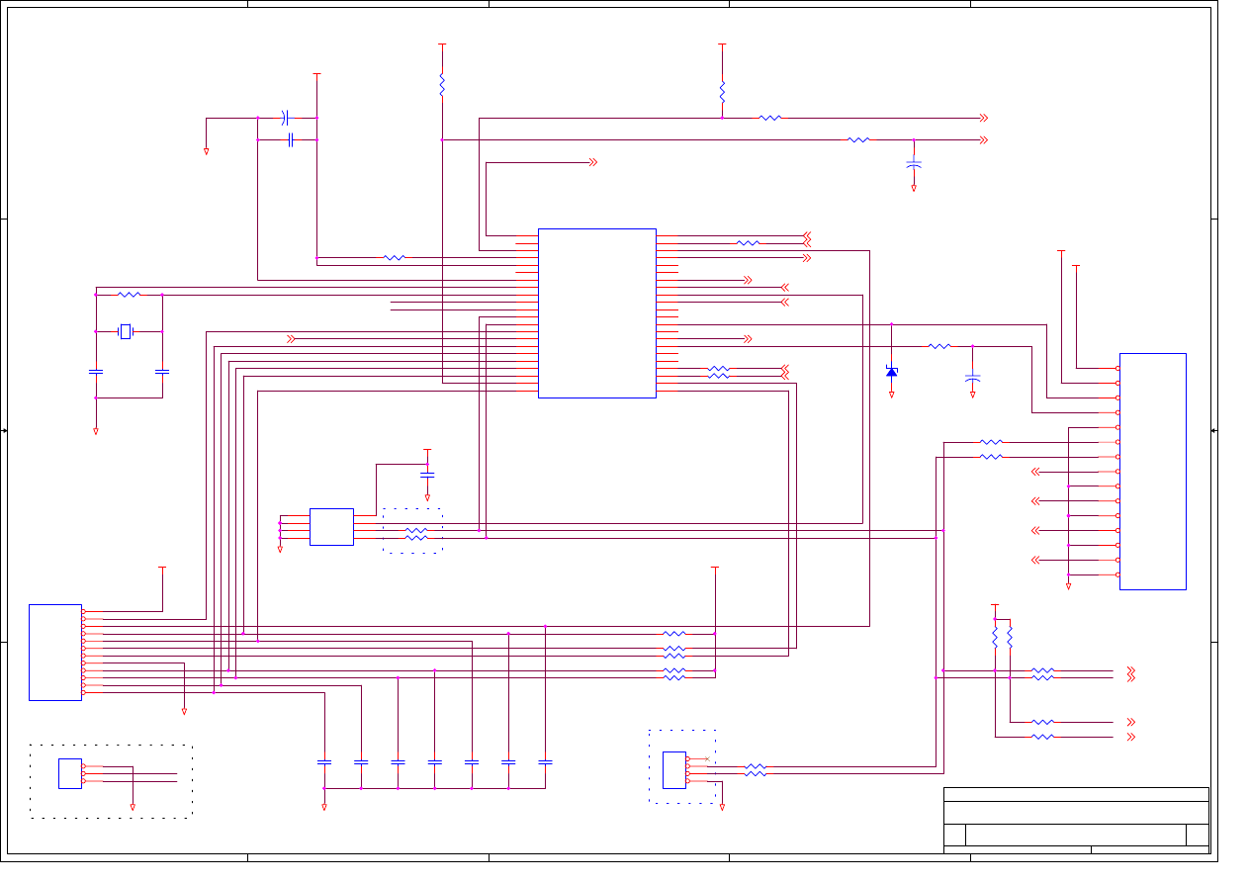Select the non-polarized capacitor below the polarized one
Image resolution: width=1249 pixels, height=883 pixels.
(290, 140)
